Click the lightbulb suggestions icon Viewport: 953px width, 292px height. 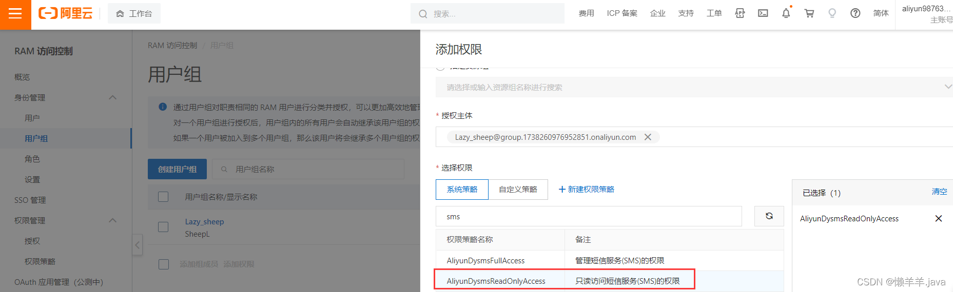coord(832,13)
